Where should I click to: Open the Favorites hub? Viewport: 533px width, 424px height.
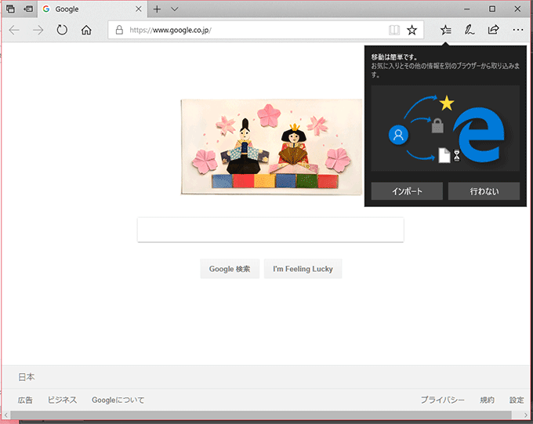point(446,30)
